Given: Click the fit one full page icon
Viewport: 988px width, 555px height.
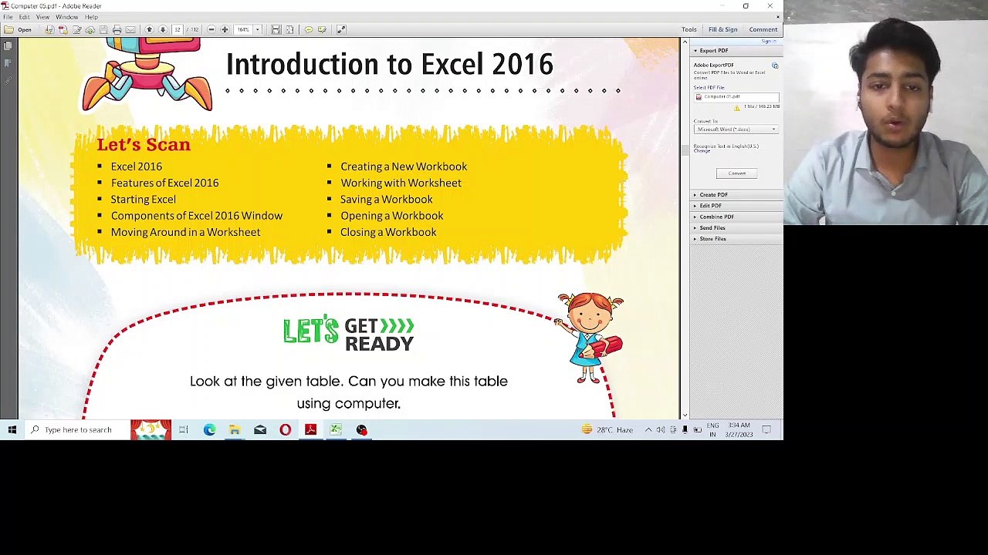Looking at the screenshot, I should tap(289, 29).
